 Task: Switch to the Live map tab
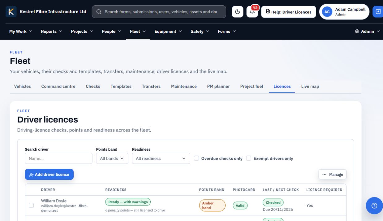[x=310, y=86]
